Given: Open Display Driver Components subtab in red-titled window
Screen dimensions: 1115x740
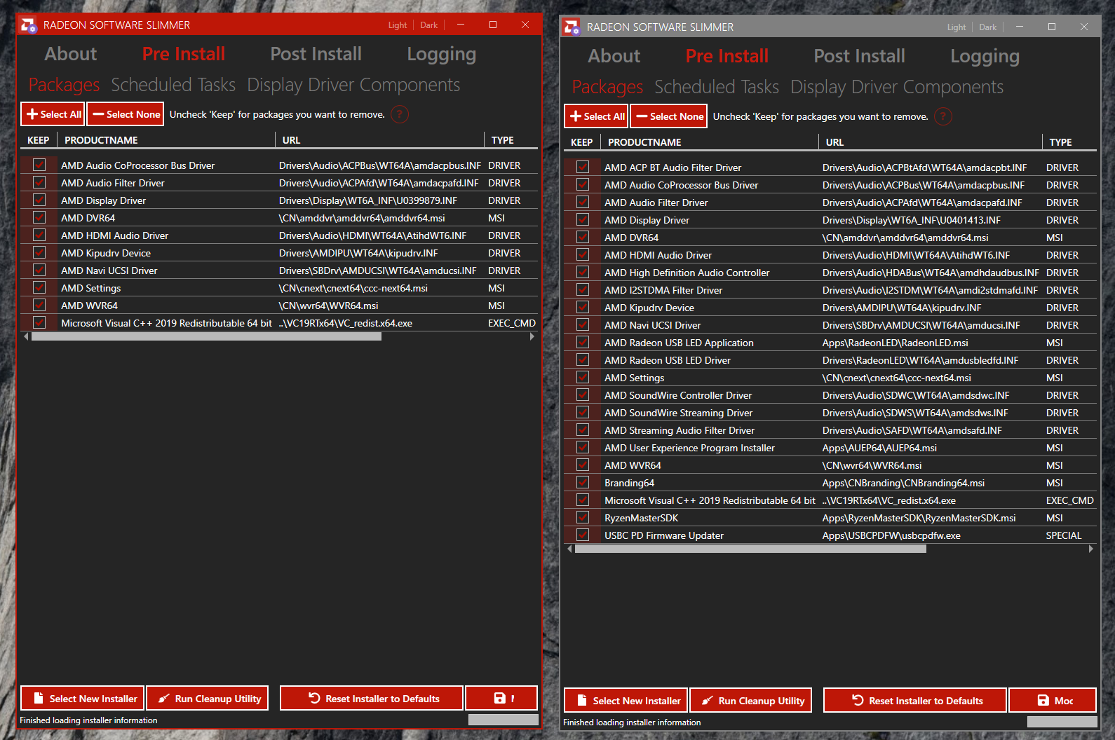Looking at the screenshot, I should click(x=353, y=85).
